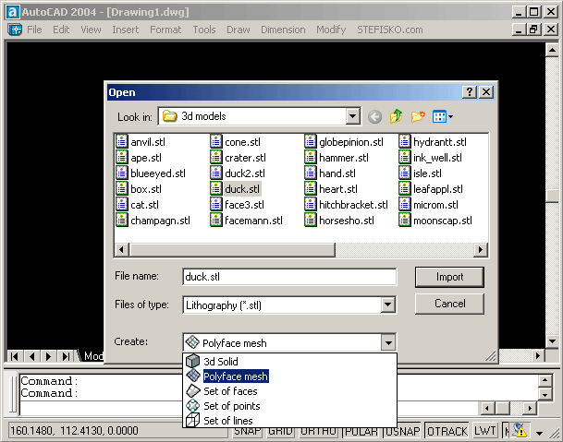This screenshot has width=563, height=442.
Task: Open the View menu icon in Open dialog
Action: [x=442, y=116]
